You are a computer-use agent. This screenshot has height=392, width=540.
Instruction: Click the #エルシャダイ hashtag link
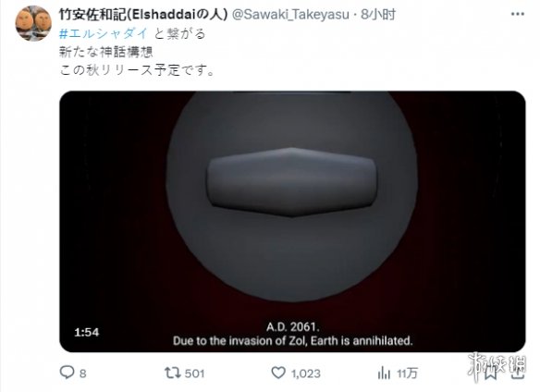(104, 33)
